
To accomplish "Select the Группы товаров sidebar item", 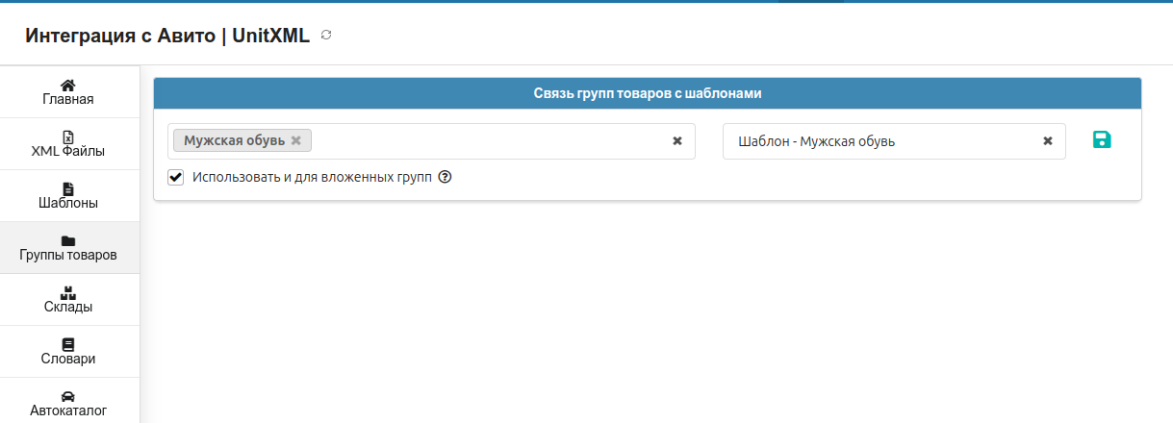I will (69, 247).
